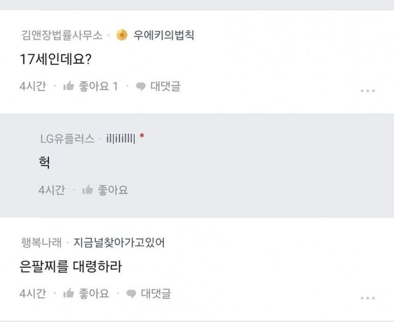Click thumbs-up icon on the 17세인데요? comment

(x=69, y=87)
